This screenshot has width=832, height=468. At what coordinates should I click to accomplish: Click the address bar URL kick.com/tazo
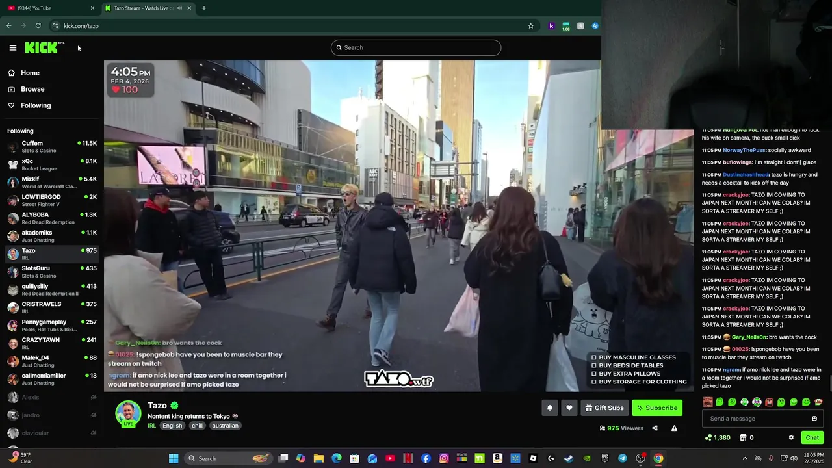[x=81, y=26]
